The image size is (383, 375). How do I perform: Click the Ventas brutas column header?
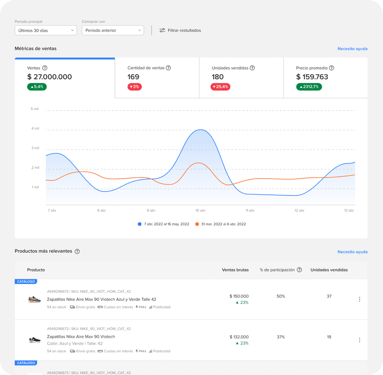pyautogui.click(x=235, y=270)
